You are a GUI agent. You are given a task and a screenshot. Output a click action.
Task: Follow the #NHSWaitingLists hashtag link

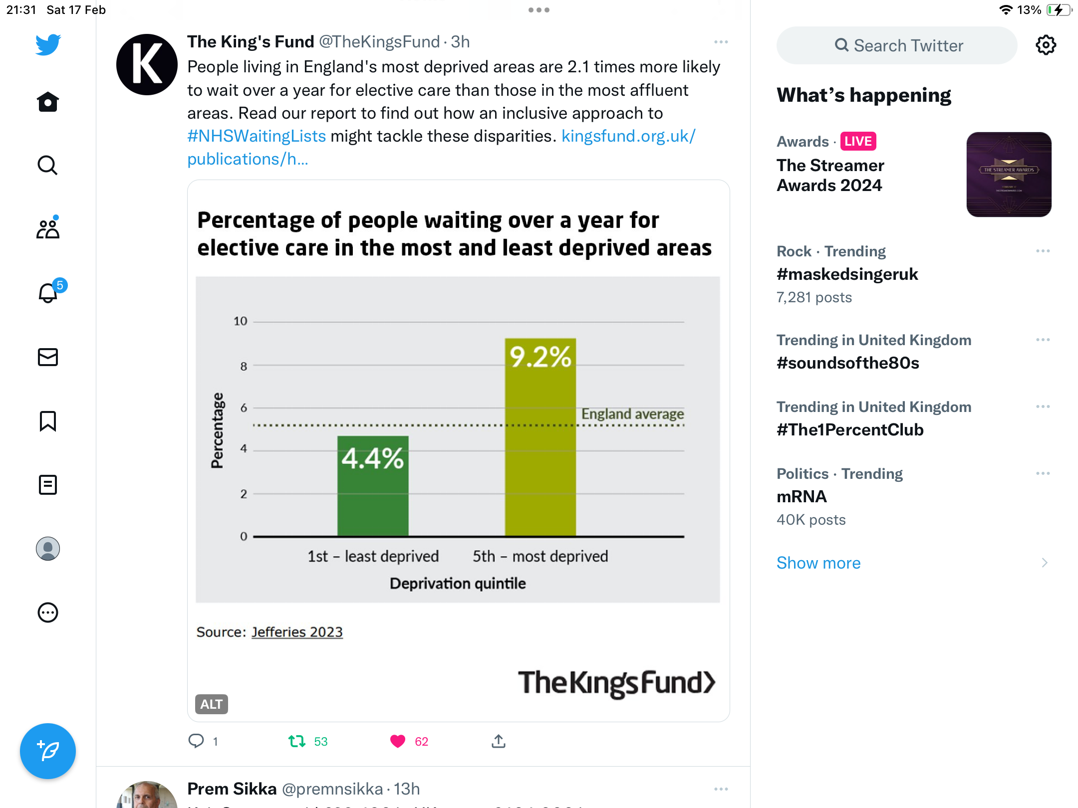point(257,136)
